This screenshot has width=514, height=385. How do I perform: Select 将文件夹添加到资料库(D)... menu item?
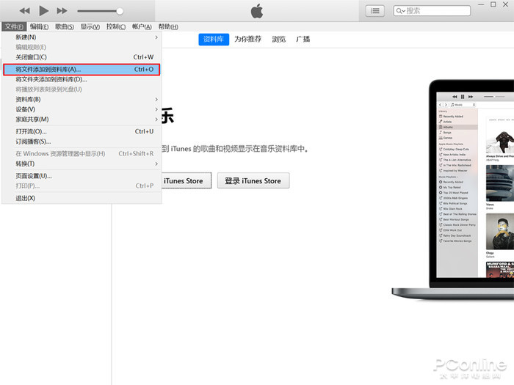point(82,79)
